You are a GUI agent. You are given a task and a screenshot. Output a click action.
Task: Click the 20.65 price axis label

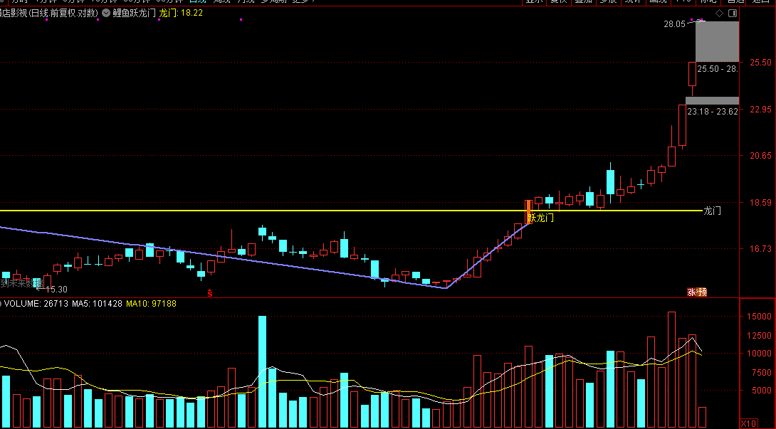pyautogui.click(x=760, y=155)
